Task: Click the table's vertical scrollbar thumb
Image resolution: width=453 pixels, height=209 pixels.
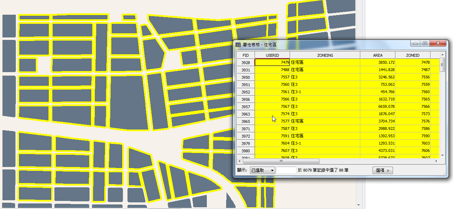Action: (x=442, y=65)
